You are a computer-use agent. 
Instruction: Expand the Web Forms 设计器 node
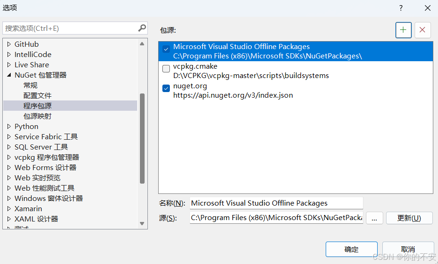[x=9, y=167]
